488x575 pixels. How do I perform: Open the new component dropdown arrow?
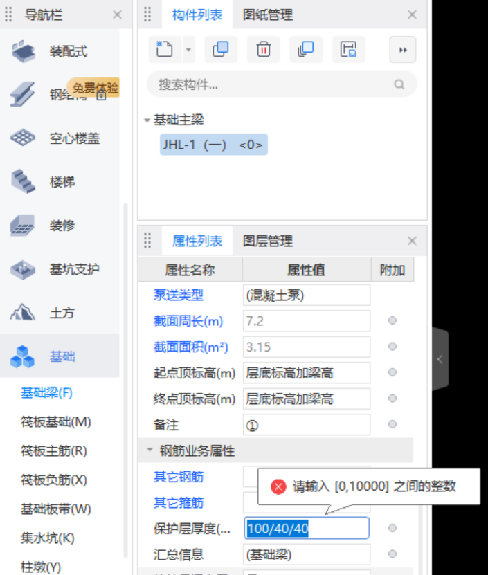(188, 50)
